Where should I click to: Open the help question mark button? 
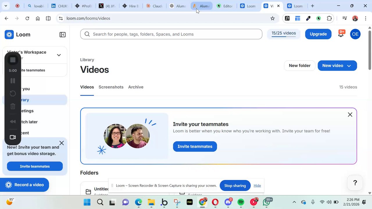pos(355,183)
